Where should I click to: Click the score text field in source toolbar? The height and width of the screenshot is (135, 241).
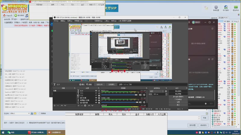coord(152,85)
